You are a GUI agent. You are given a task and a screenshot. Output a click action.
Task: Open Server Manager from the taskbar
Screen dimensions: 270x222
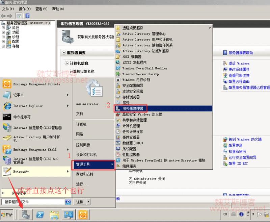pos(25,215)
